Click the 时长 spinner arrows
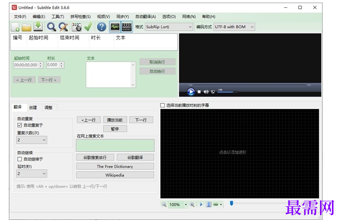Viewport: 344px width, 224px height. pyautogui.click(x=62, y=65)
